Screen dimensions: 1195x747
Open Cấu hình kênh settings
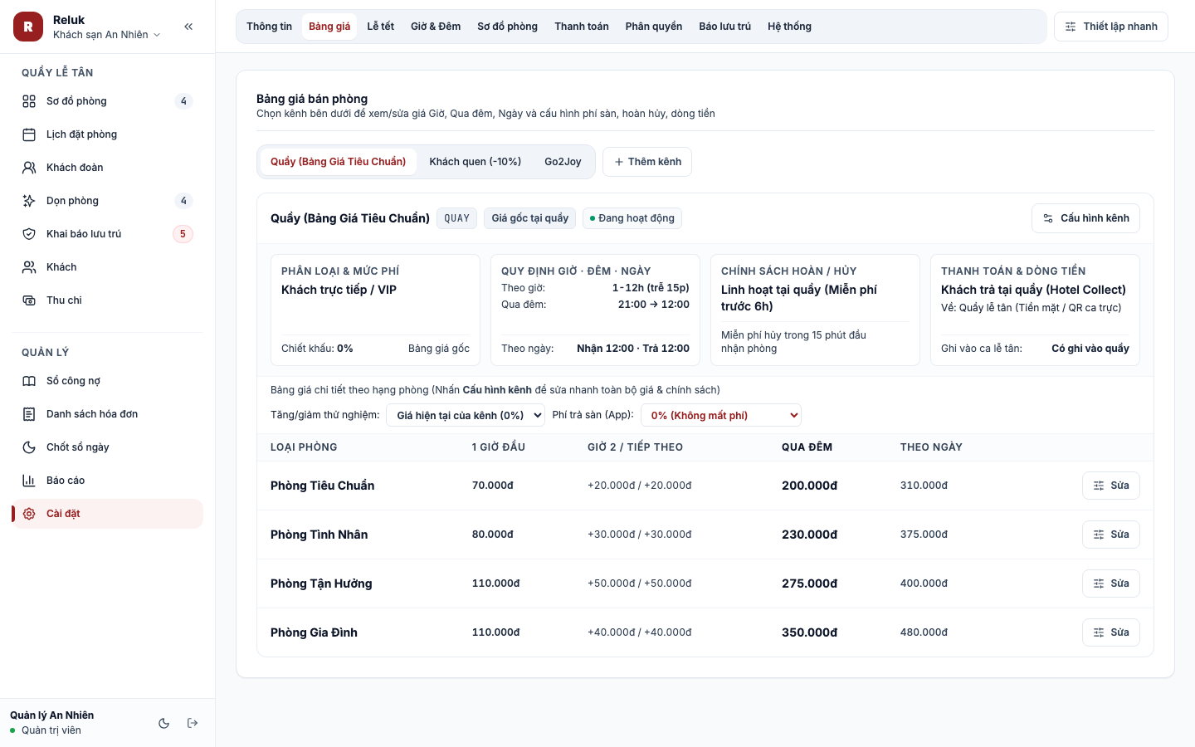[1086, 218]
